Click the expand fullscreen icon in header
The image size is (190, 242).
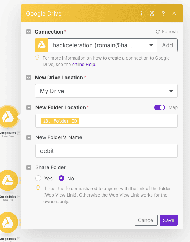152,13
